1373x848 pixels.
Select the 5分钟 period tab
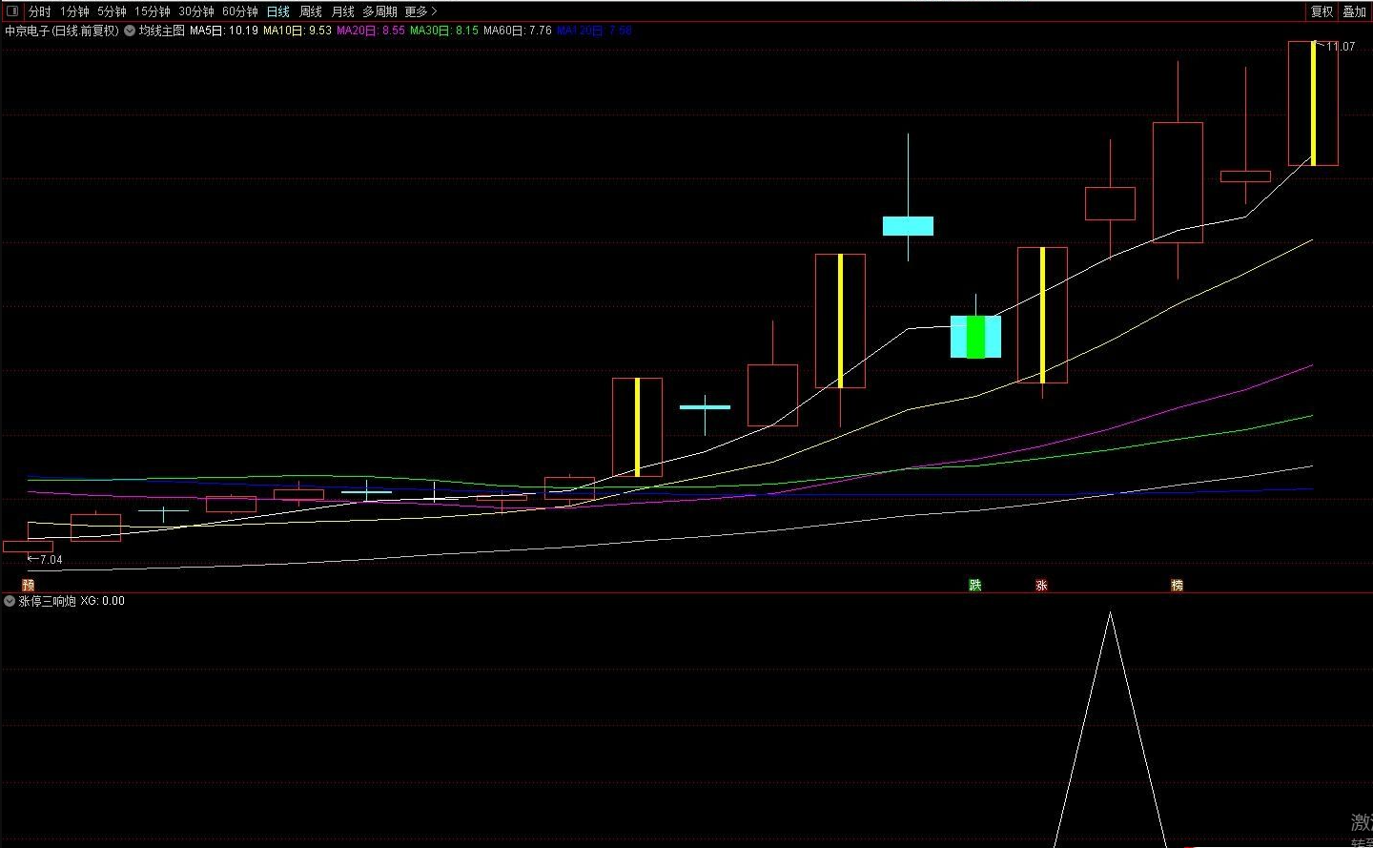(112, 11)
